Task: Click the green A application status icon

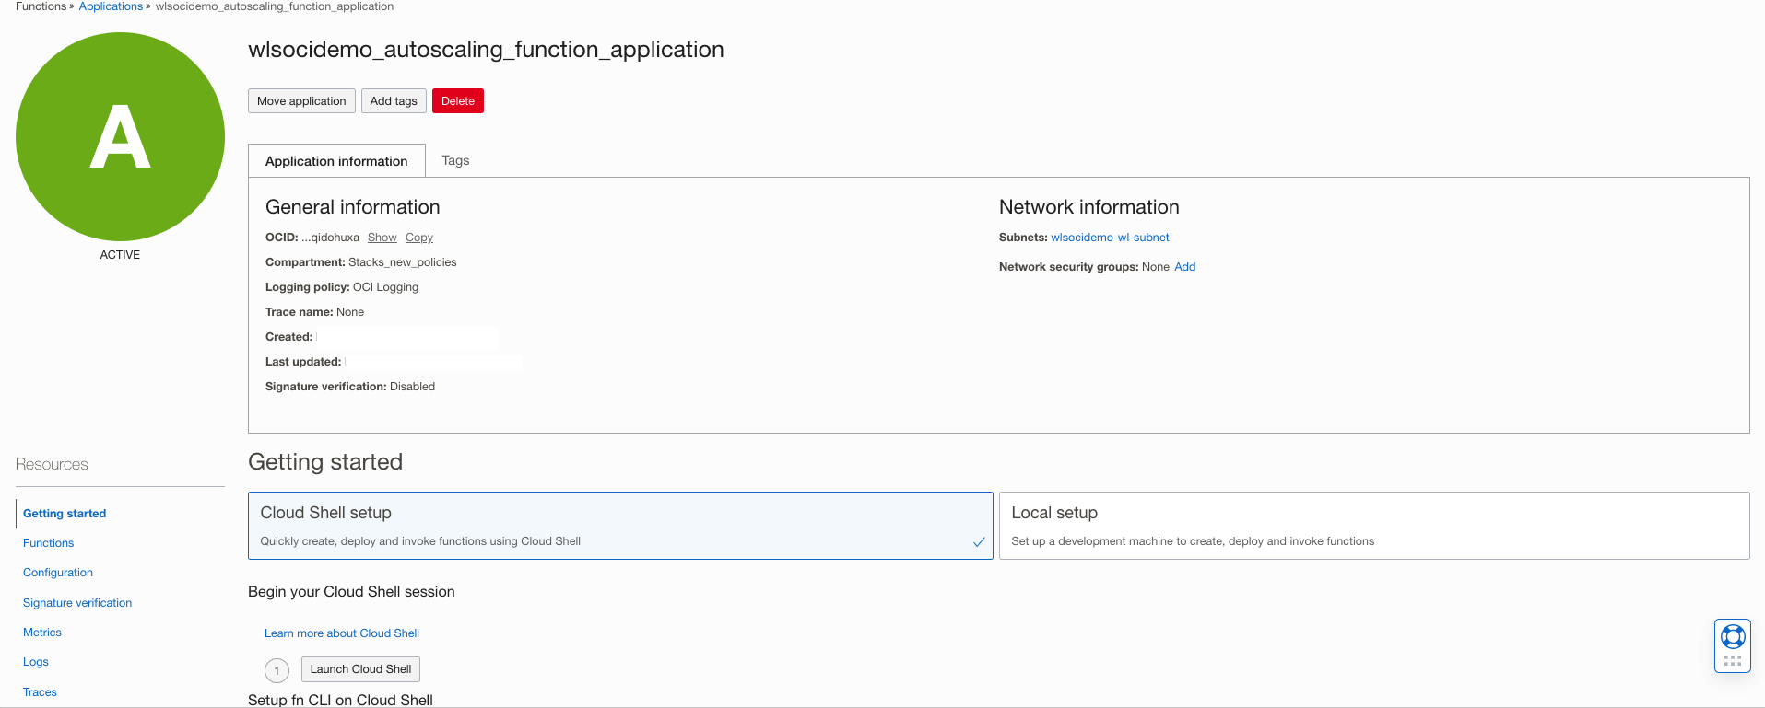Action: point(120,136)
